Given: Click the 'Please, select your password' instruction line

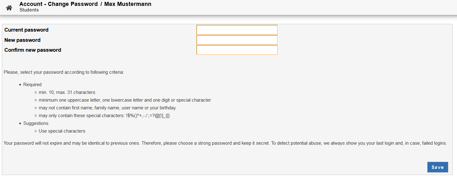Looking at the screenshot, I should click(64, 72).
